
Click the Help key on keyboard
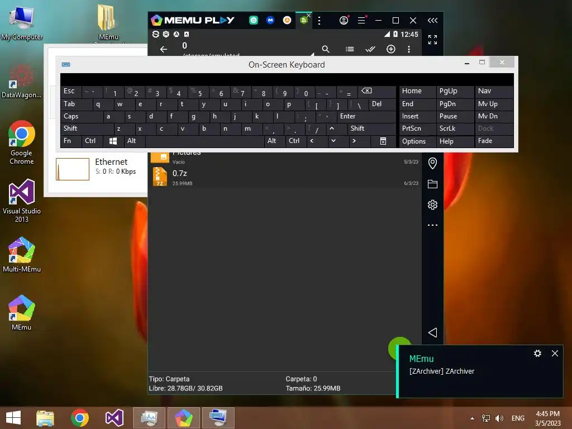[x=455, y=141]
